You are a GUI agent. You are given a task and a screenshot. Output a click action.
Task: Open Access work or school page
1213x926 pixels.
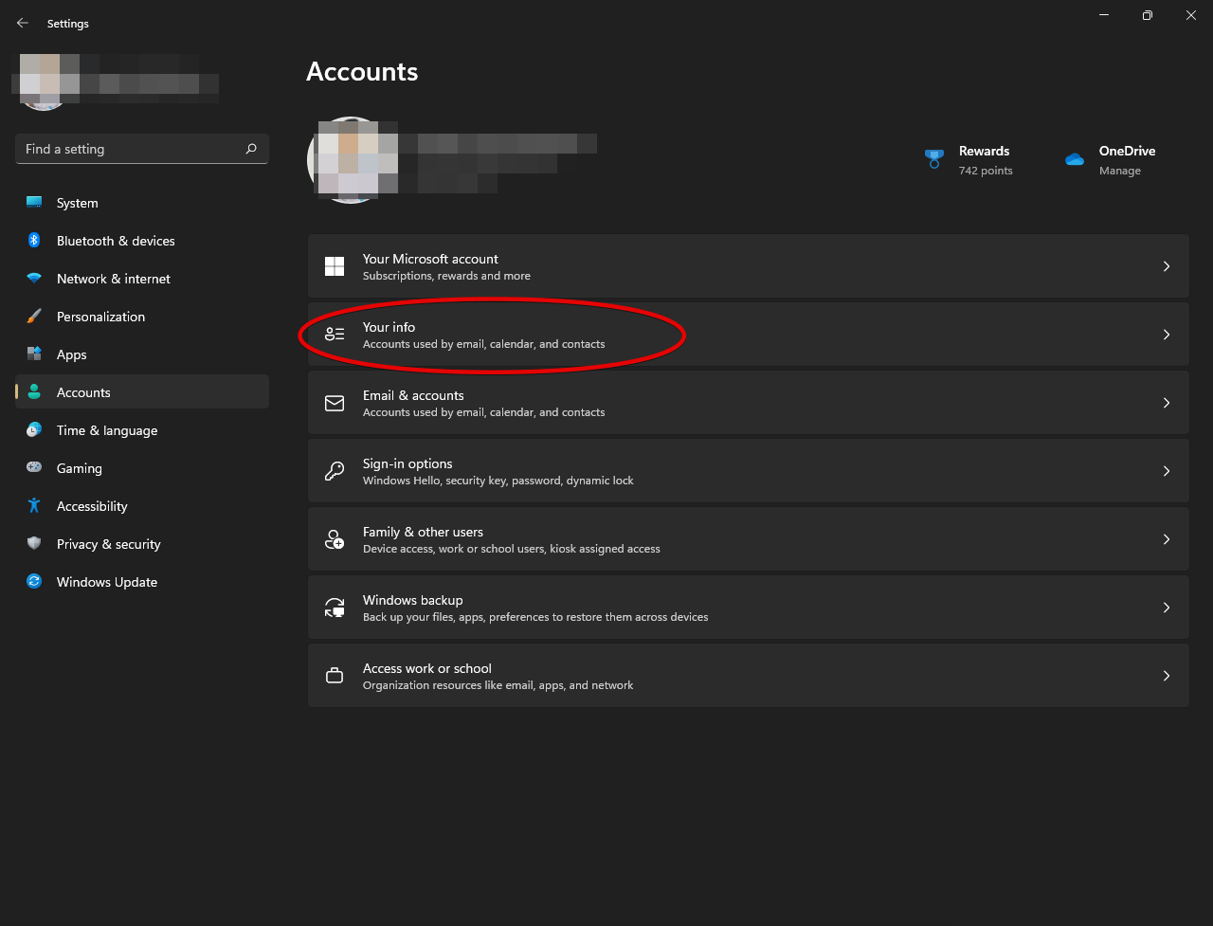point(749,676)
